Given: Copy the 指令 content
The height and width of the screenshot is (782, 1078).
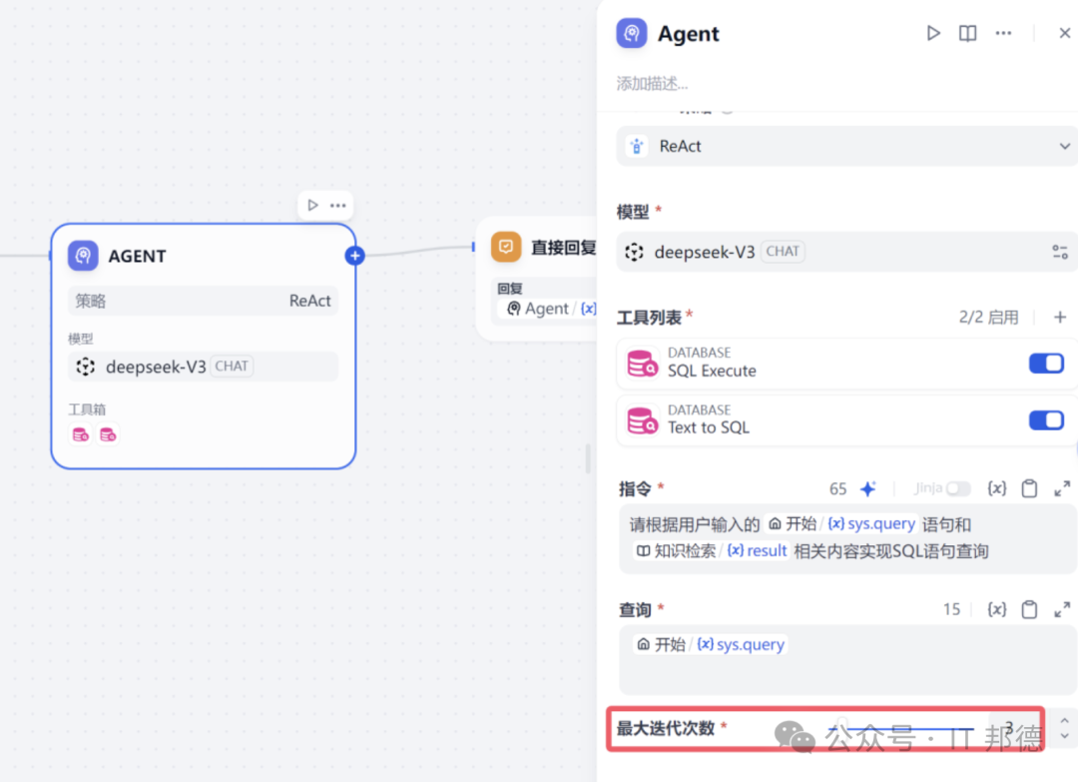Looking at the screenshot, I should pos(1029,488).
